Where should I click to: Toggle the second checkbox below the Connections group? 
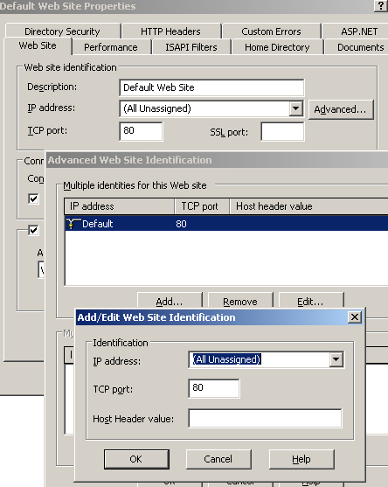[x=33, y=231]
